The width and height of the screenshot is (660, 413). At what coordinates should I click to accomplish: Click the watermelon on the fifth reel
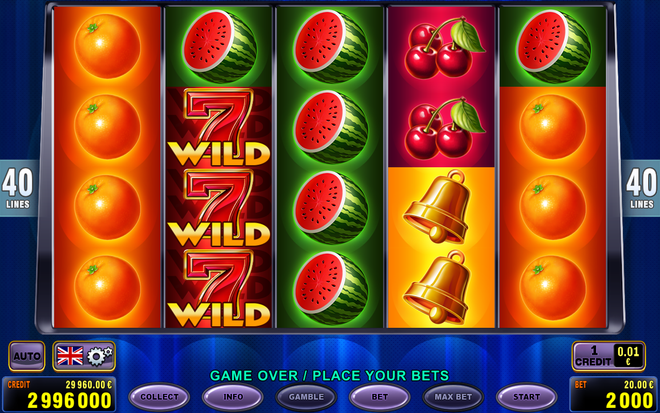coord(553,46)
